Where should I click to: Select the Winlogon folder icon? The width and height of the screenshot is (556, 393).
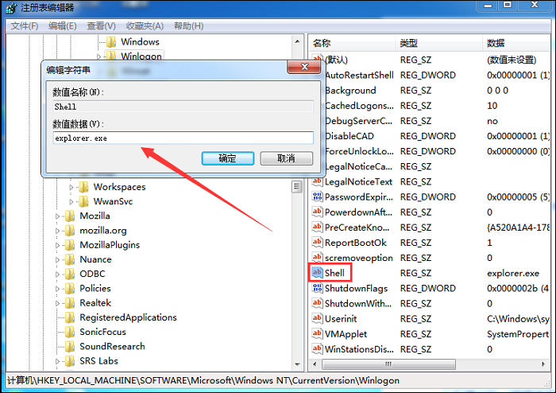(x=111, y=56)
